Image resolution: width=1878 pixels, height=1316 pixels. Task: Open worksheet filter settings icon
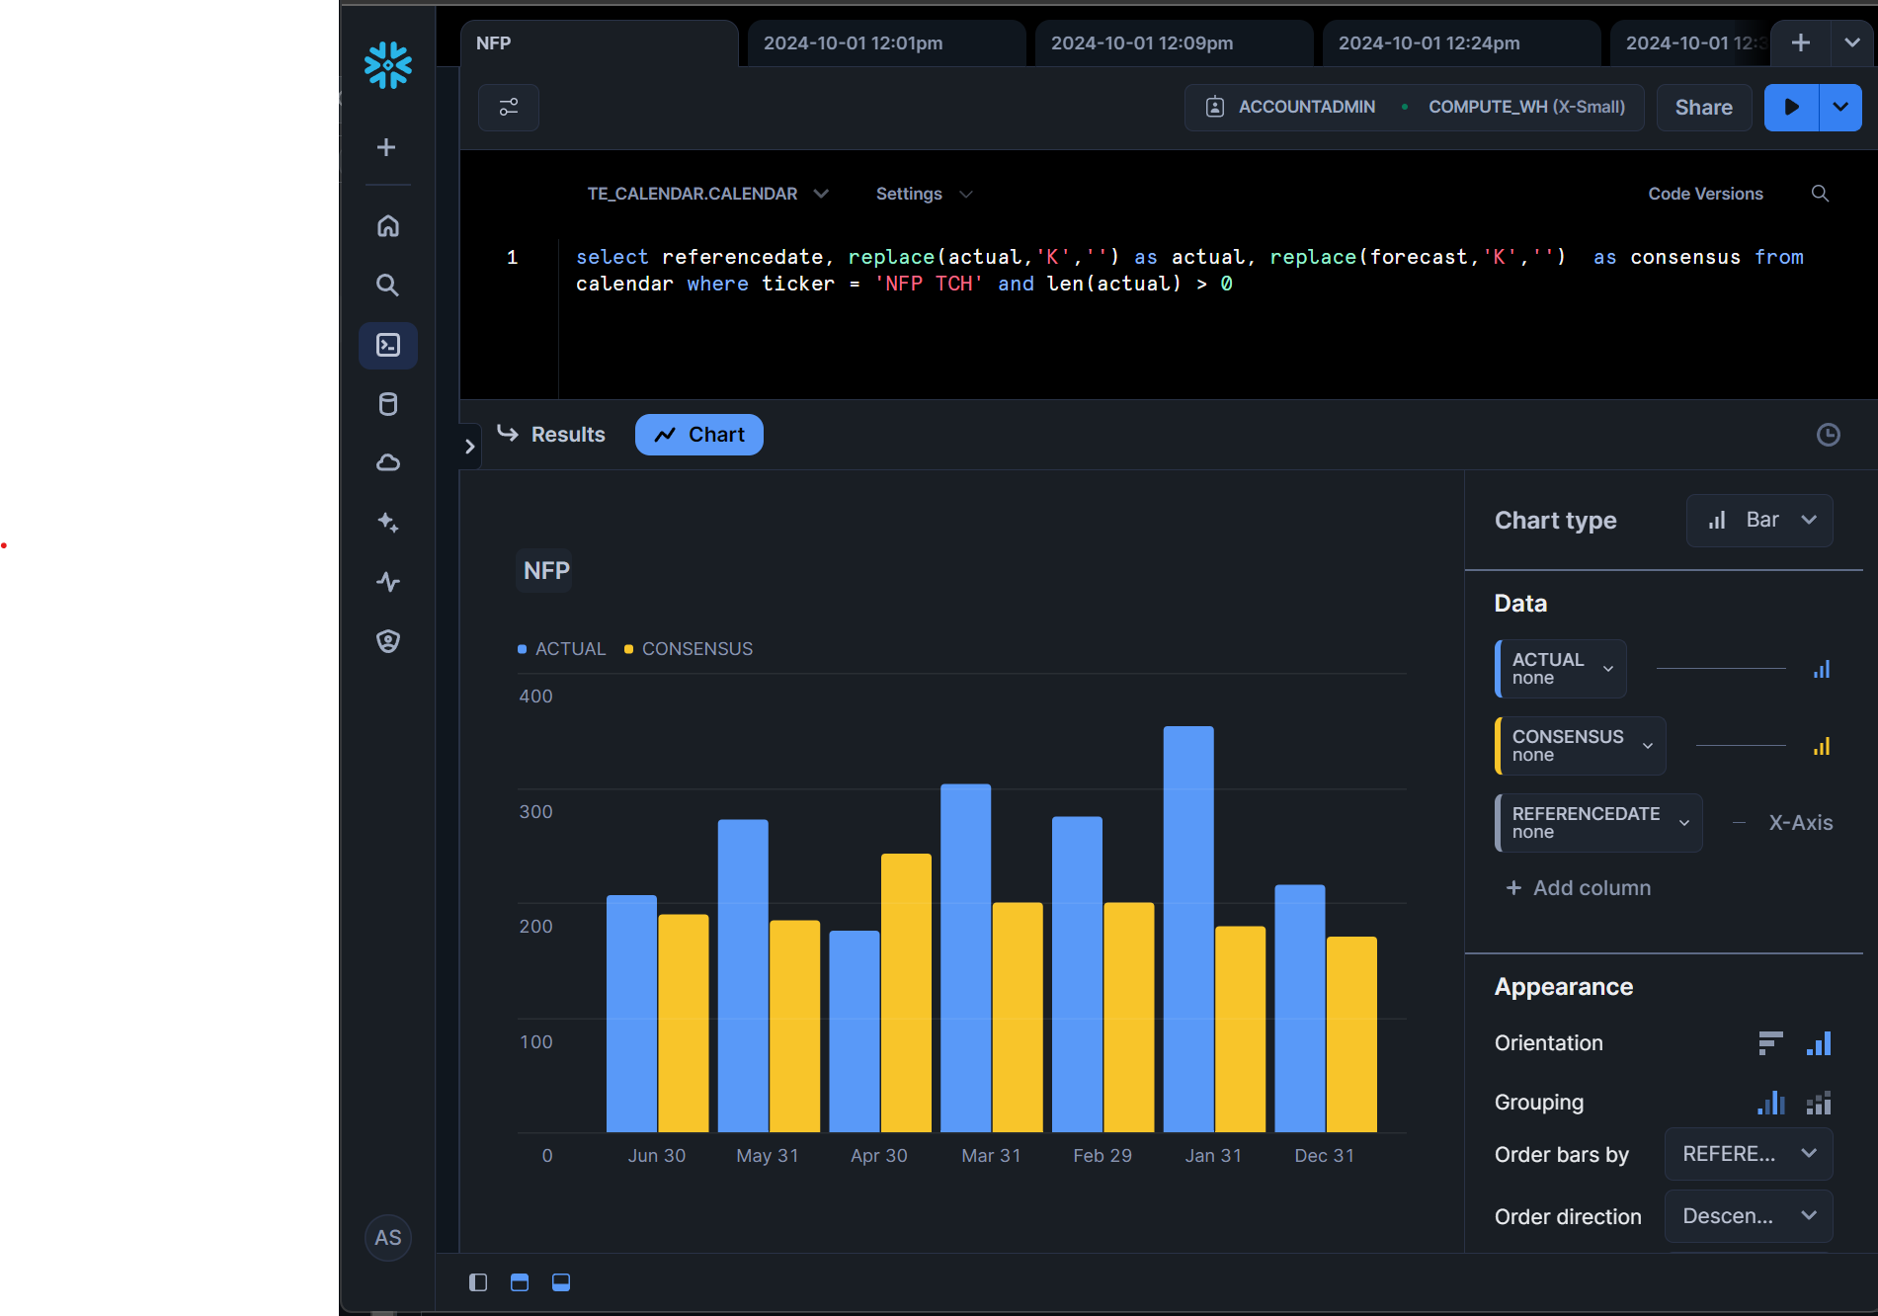[x=509, y=107]
